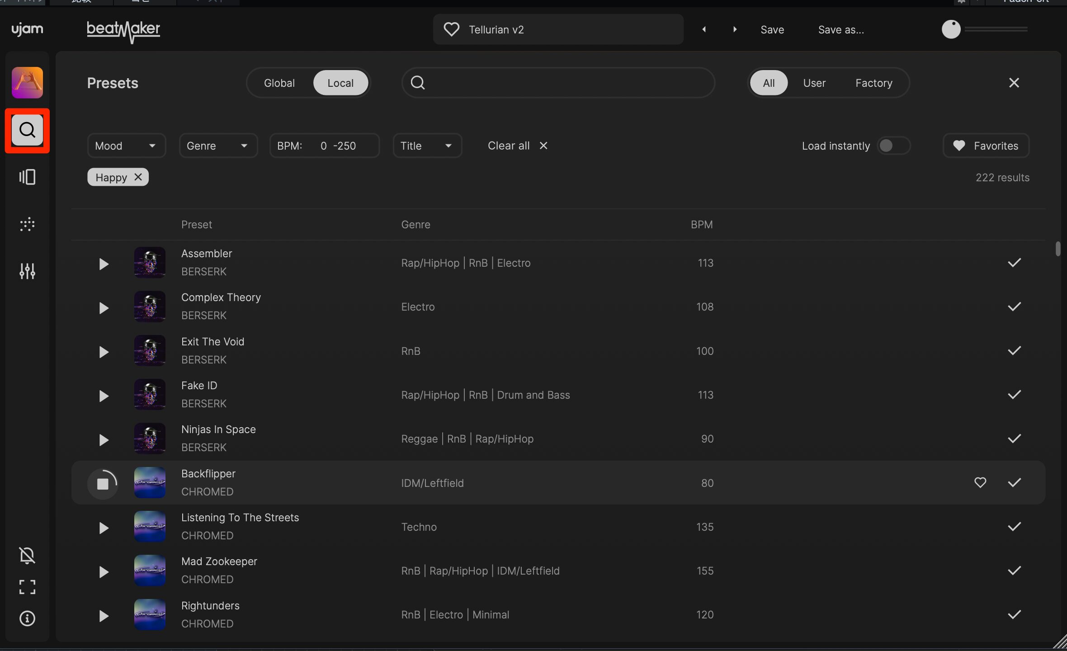This screenshot has height=651, width=1067.
Task: Favorite the Telluria v2 preset with heart icon
Action: click(x=451, y=29)
